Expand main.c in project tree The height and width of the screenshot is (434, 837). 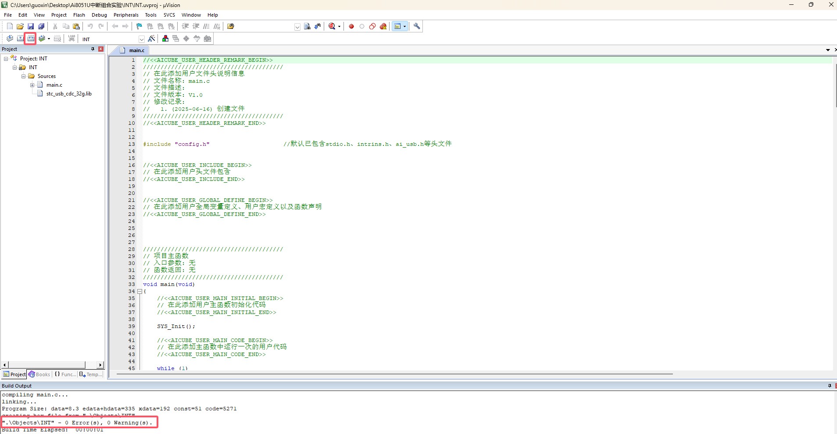pos(32,85)
